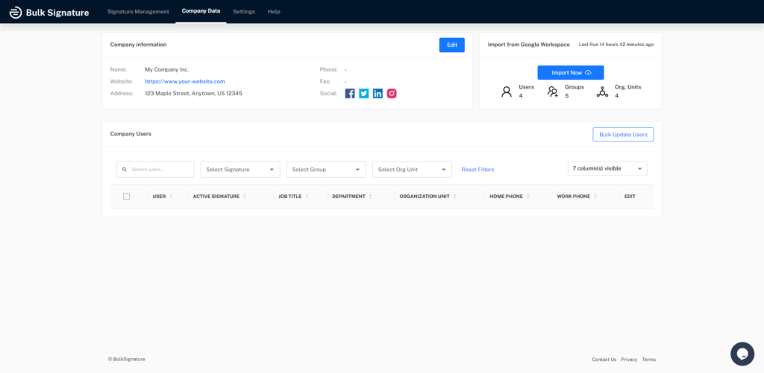
Task: Open the Select Group dropdown
Action: coord(326,169)
